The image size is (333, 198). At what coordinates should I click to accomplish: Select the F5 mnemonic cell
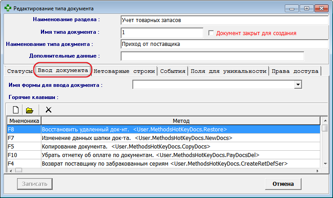point(24,147)
